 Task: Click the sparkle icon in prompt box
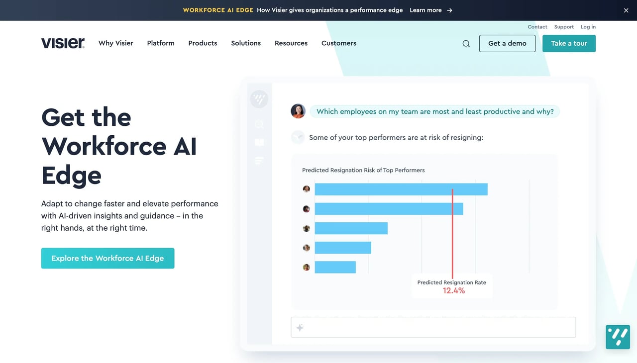(300, 328)
